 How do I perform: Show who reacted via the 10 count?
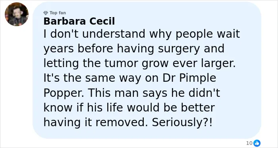point(249,143)
